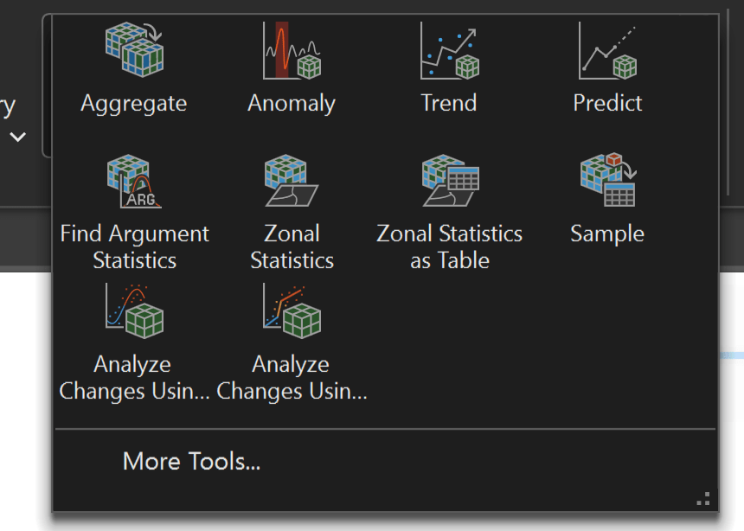Open the Zonal Statistics as Table icon
The image size is (744, 531).
pos(449,182)
